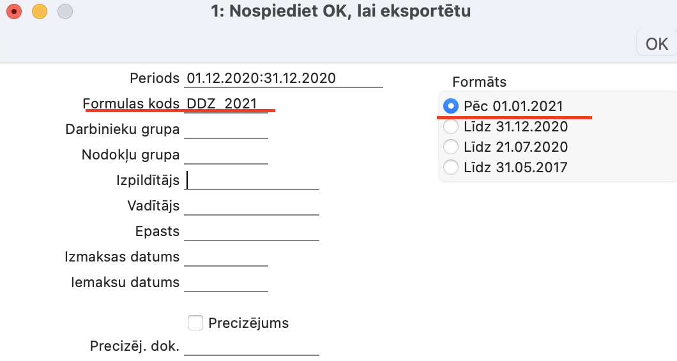Select the Nodokļu grupa field
The width and height of the screenshot is (677, 361).
[225, 155]
